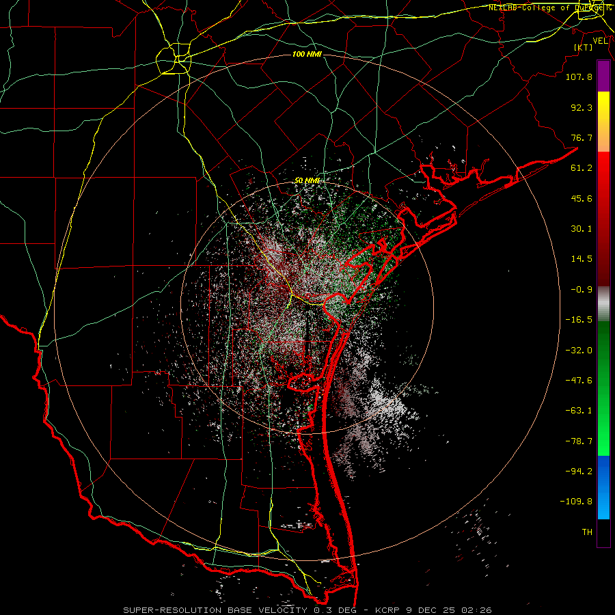This screenshot has width=615, height=615.
Task: Click the 50 NMI range ring label
Action: pyautogui.click(x=307, y=180)
